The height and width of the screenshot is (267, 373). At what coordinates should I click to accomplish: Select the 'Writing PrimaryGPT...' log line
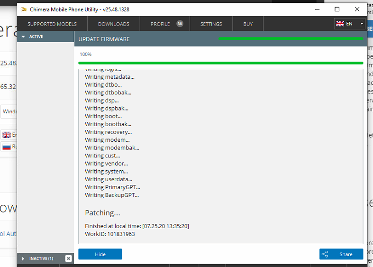(x=112, y=187)
